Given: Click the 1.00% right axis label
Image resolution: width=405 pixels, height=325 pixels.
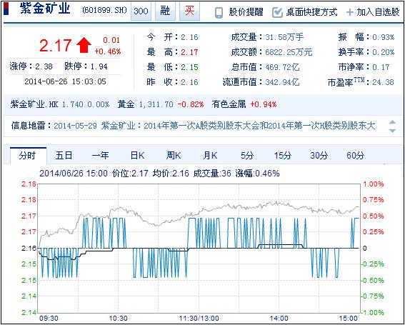Looking at the screenshot, I should (x=374, y=184).
